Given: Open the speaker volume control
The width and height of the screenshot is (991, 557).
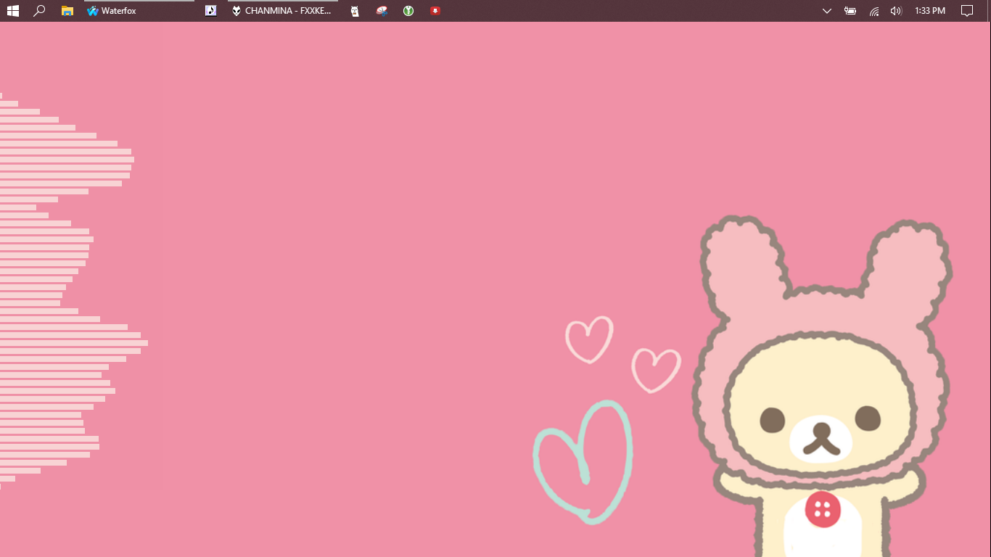Looking at the screenshot, I should click(896, 11).
